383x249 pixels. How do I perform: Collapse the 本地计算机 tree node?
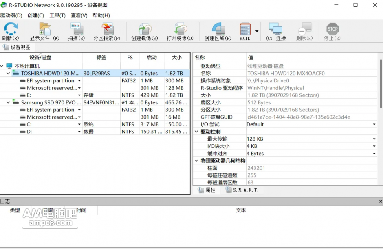point(2,66)
